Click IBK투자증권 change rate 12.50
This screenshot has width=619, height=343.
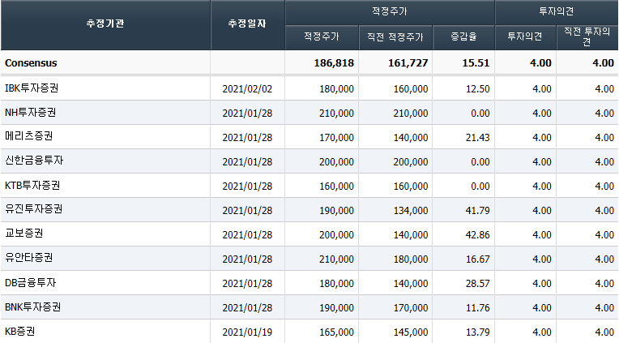point(478,89)
